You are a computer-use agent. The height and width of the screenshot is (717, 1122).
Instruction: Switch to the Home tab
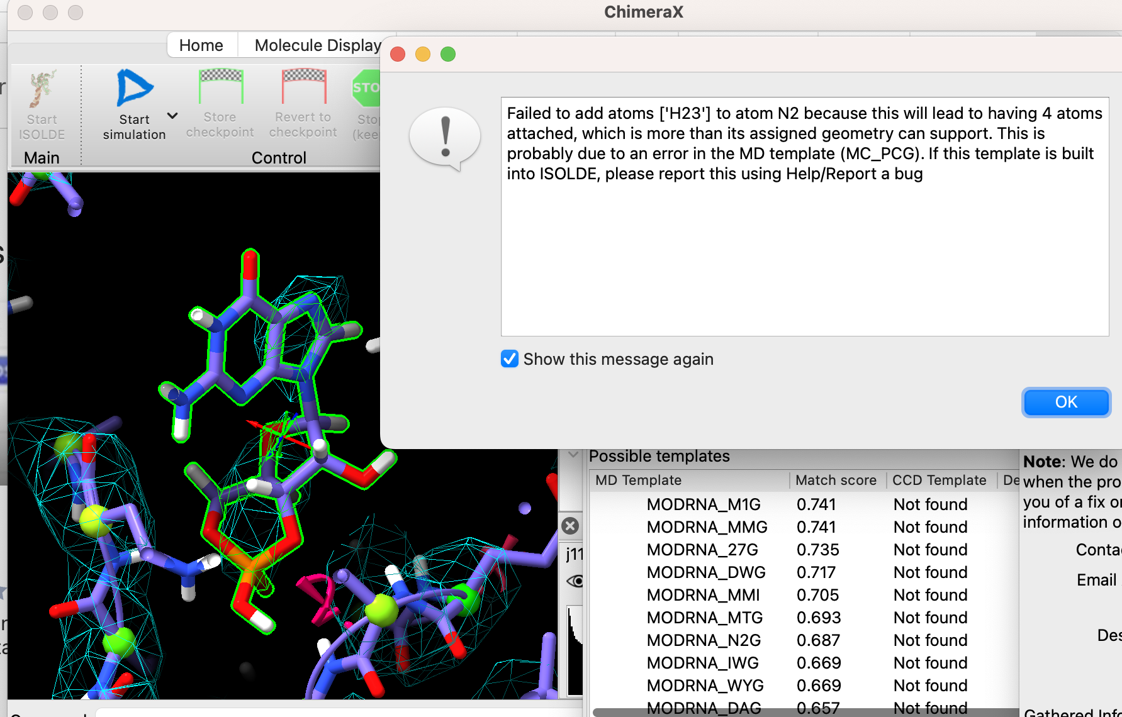click(201, 45)
